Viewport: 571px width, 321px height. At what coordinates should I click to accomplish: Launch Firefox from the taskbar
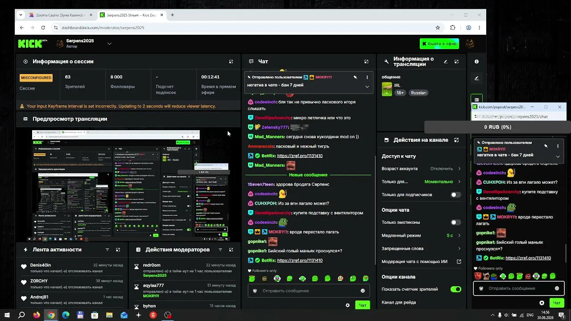(37, 315)
